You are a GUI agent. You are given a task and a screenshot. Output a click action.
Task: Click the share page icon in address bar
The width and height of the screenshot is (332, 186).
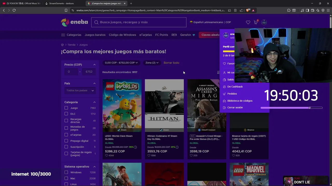[241, 10]
